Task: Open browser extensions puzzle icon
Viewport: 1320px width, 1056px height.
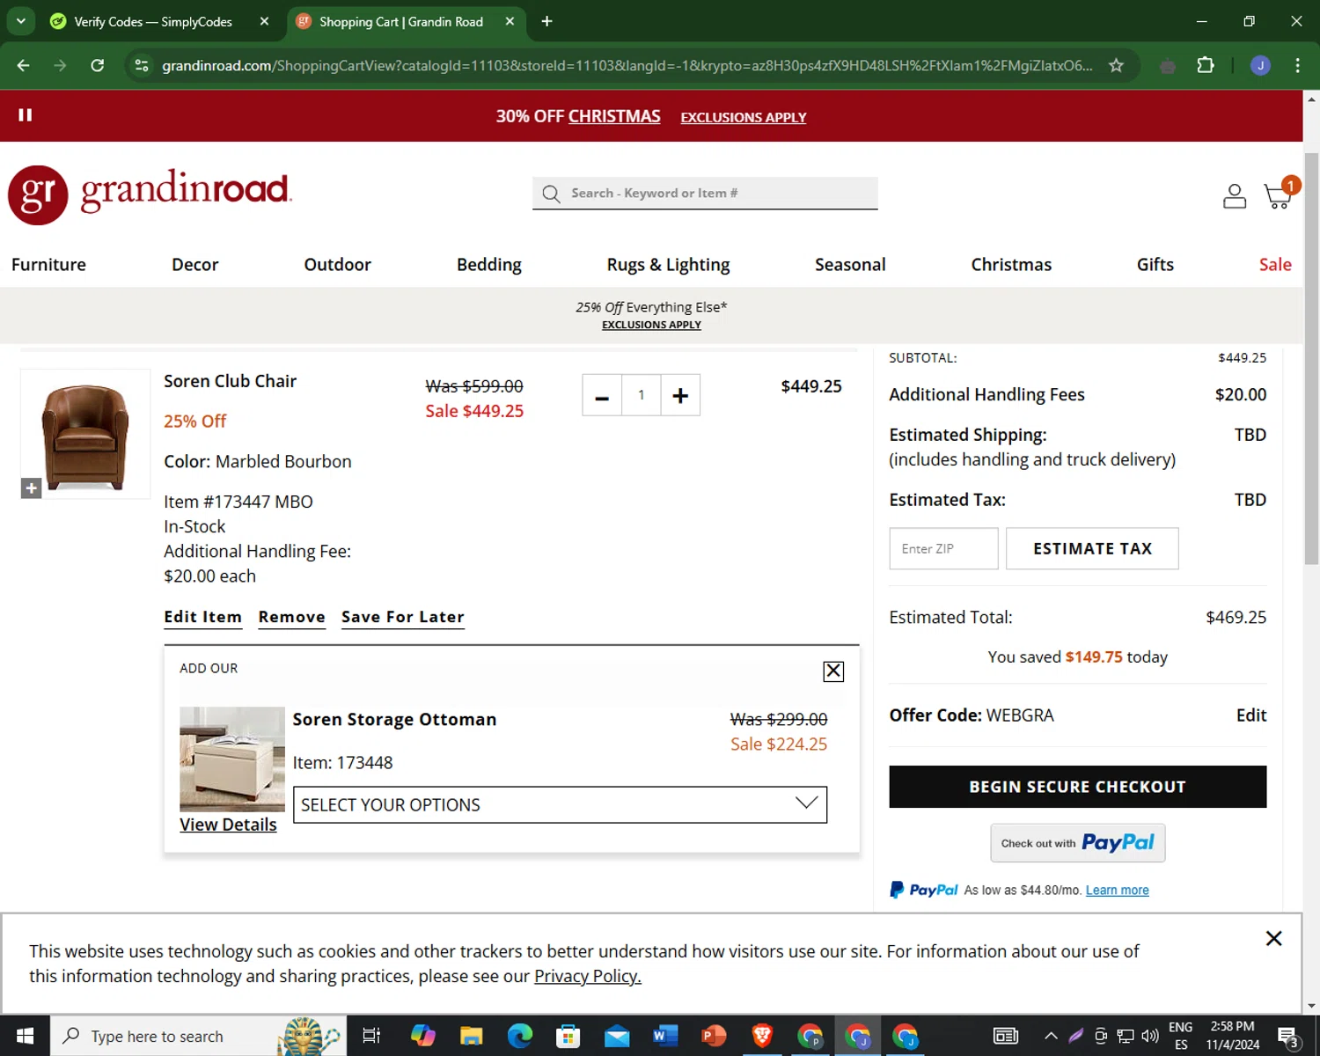Action: pos(1206,65)
